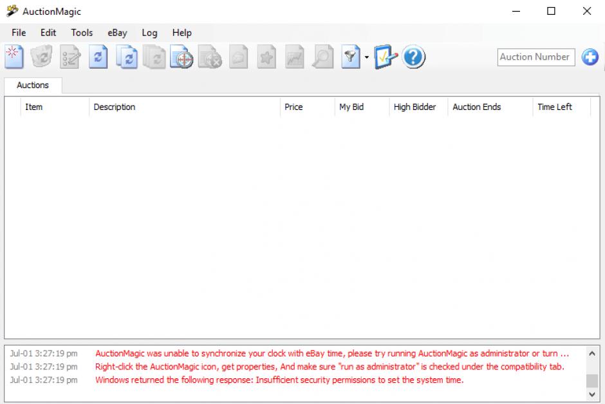Click the blue plus add auction button
Screen dimensions: 605x404
(590, 57)
